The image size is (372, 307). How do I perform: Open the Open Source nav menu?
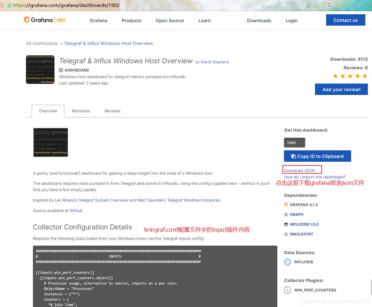(170, 21)
